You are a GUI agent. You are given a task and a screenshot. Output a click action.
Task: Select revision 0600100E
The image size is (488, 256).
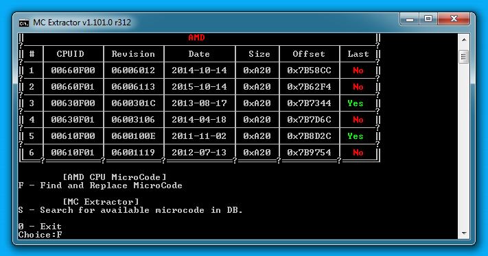(133, 136)
